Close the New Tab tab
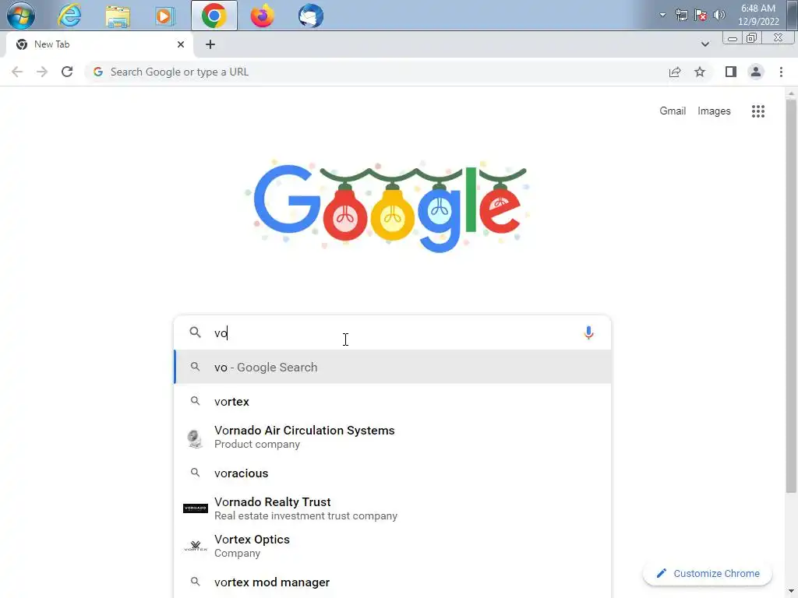The height and width of the screenshot is (598, 798). 181,44
